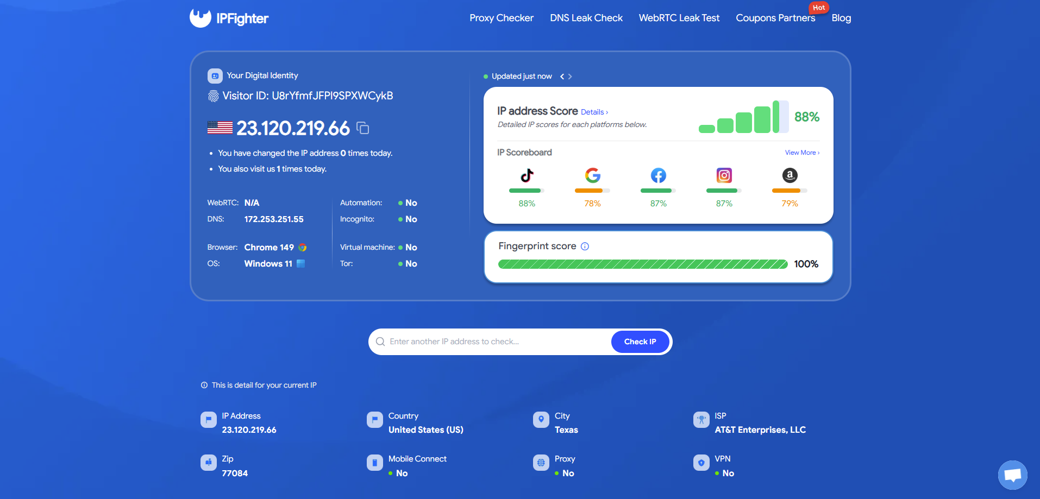This screenshot has width=1040, height=499.
Task: Click the fingerprint icon beside Visitor ID
Action: (x=214, y=96)
